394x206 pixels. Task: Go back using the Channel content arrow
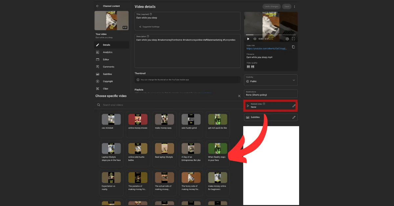pyautogui.click(x=98, y=6)
